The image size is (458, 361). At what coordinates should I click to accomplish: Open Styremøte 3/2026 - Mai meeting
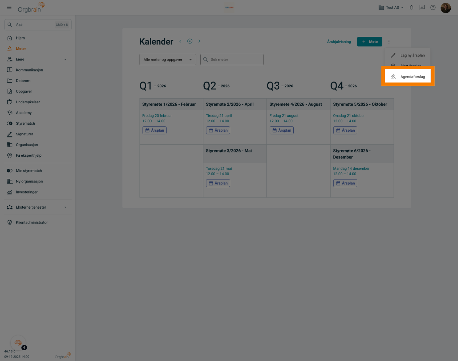229,151
